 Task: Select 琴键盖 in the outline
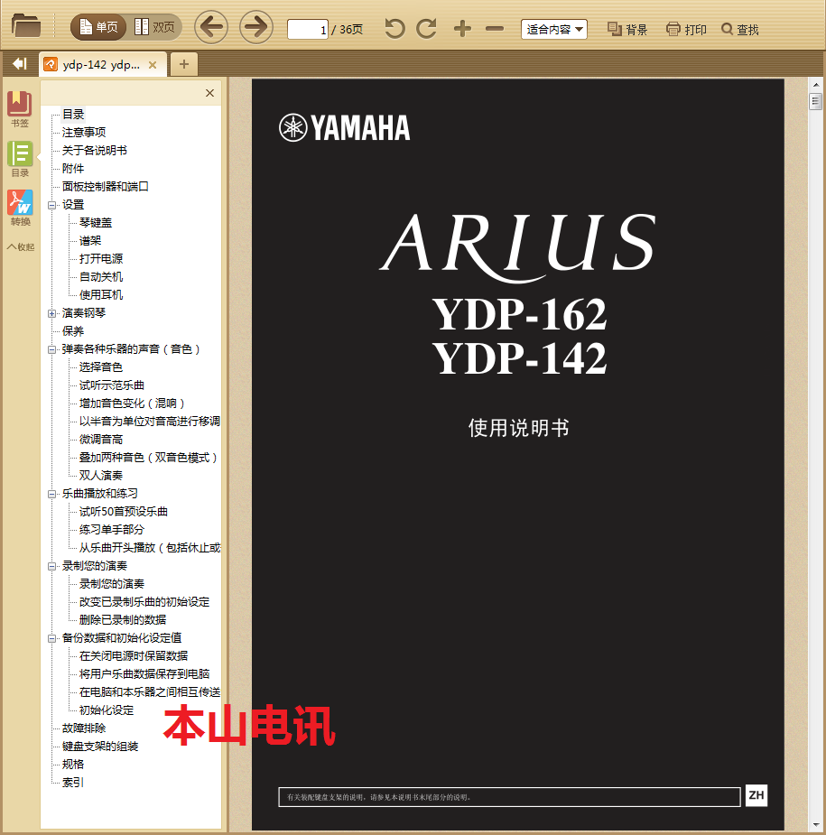click(96, 223)
